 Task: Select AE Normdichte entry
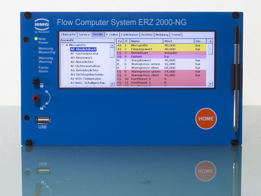[x=82, y=62]
